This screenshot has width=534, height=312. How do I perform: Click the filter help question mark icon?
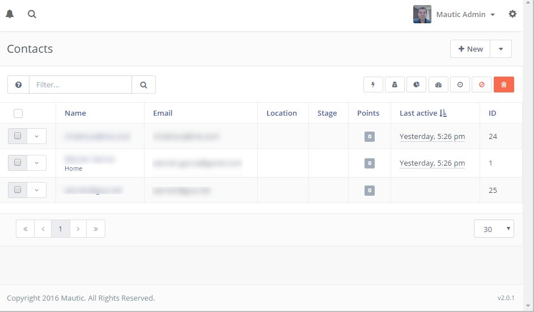18,85
